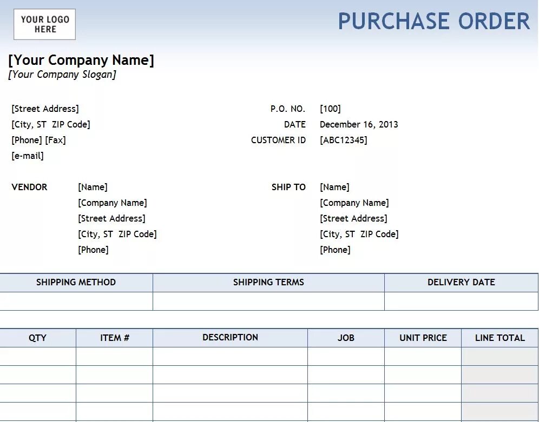The height and width of the screenshot is (422, 539).
Task: Click the Ship To [Phone] placeholder
Action: pyautogui.click(x=335, y=250)
